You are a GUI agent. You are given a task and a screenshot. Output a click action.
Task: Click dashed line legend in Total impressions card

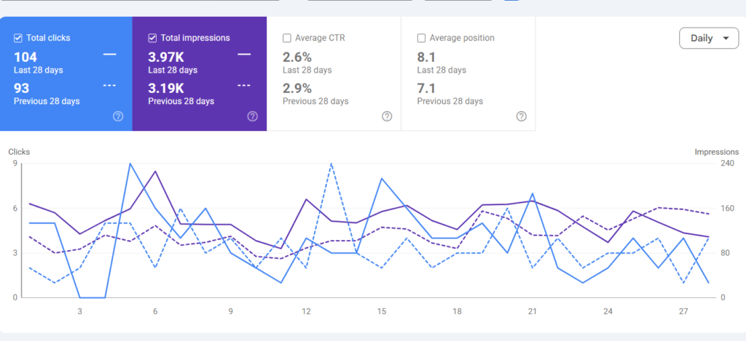pos(244,86)
